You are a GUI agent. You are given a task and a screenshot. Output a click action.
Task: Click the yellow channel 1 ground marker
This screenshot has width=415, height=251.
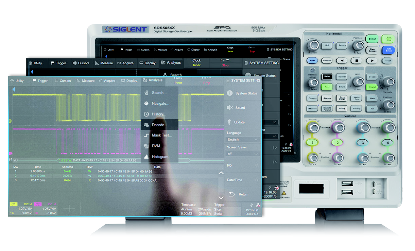tap(11, 121)
